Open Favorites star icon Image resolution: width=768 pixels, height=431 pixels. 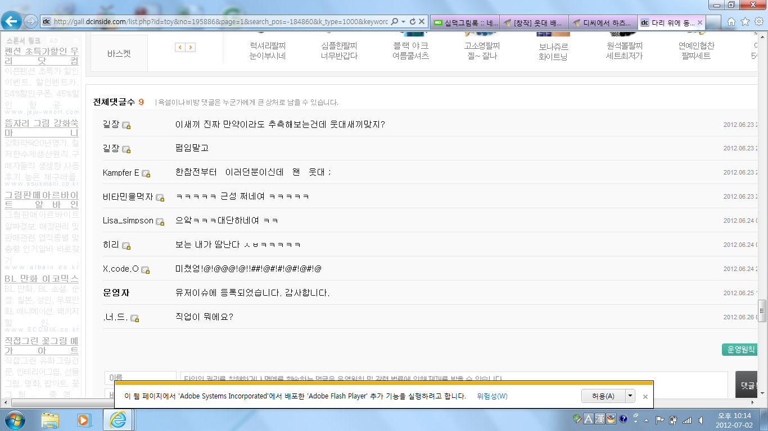coord(745,22)
